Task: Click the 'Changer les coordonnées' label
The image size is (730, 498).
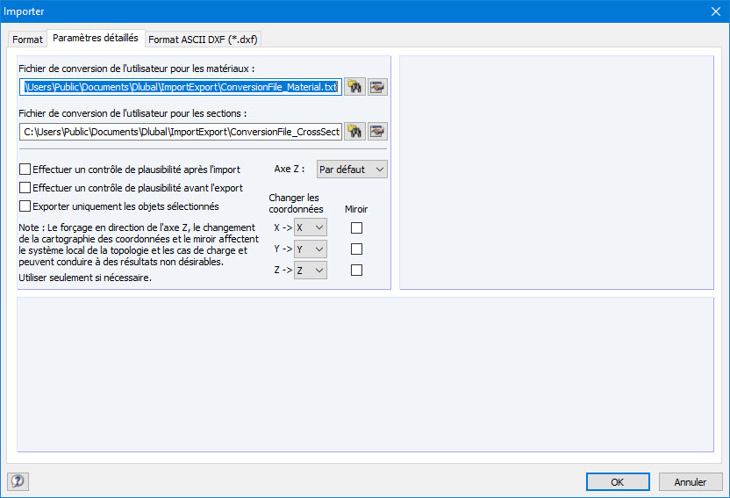Action: point(296,203)
